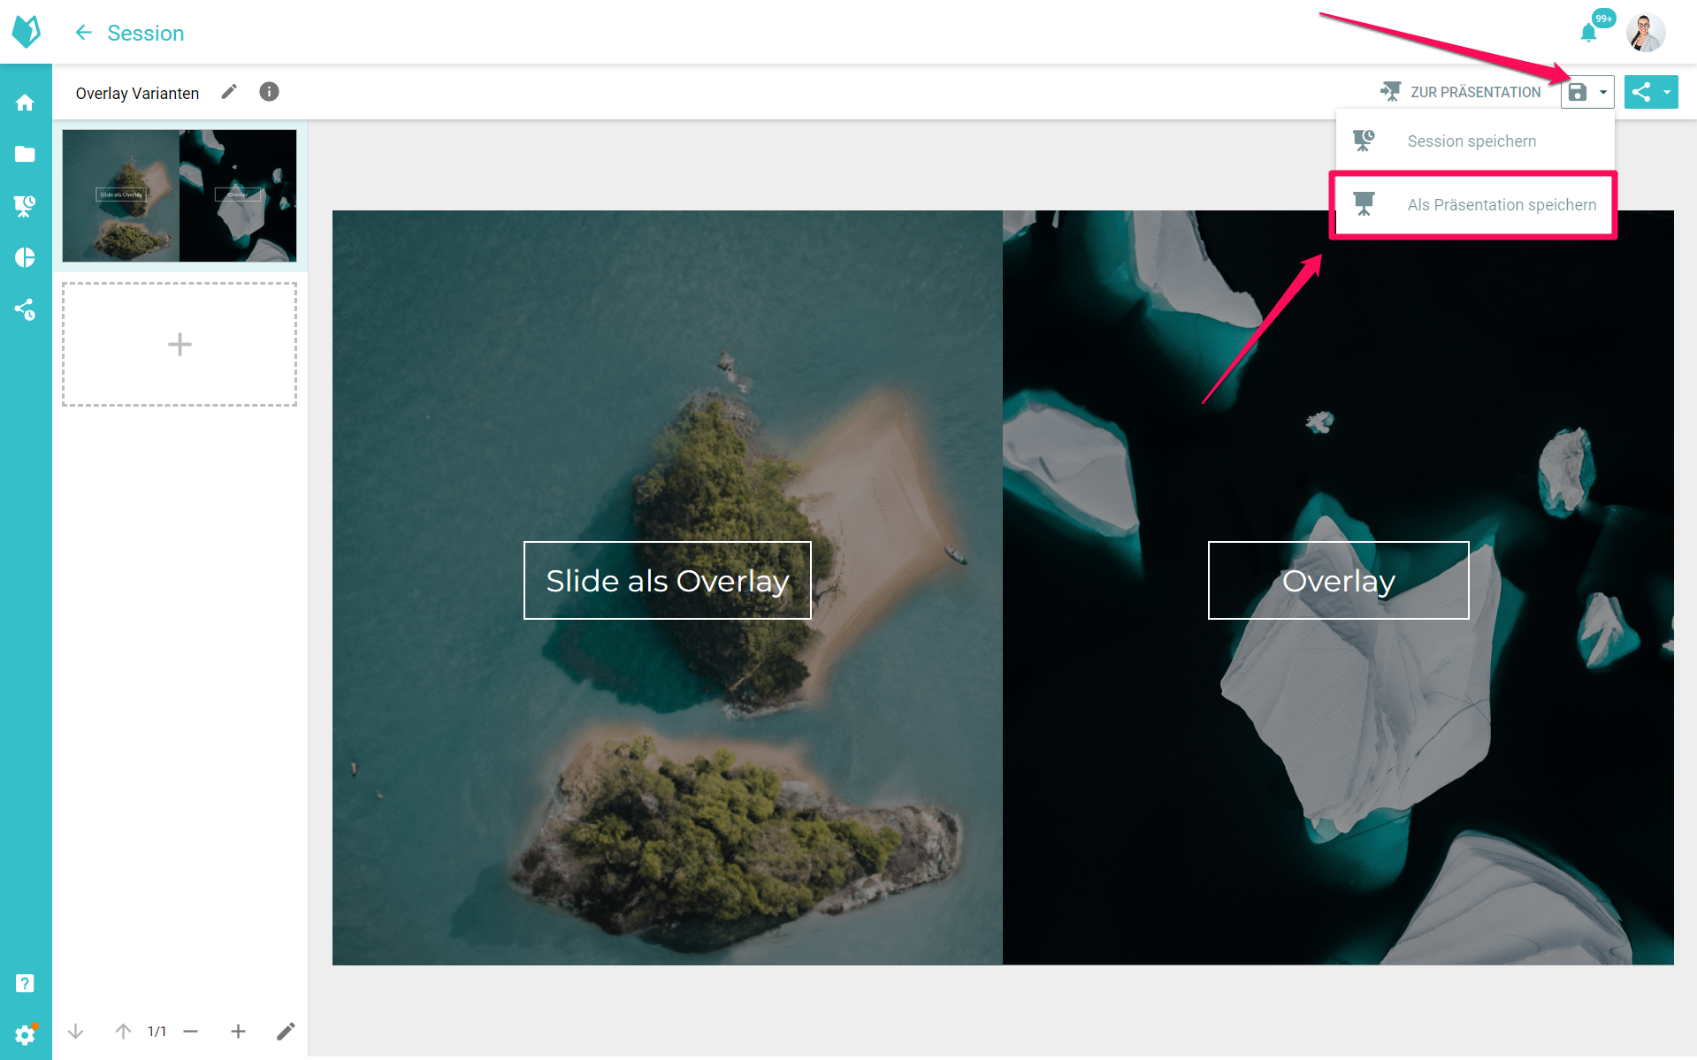Edit the Overlay Varianten session name
Image resolution: width=1697 pixels, height=1060 pixels.
click(x=229, y=92)
